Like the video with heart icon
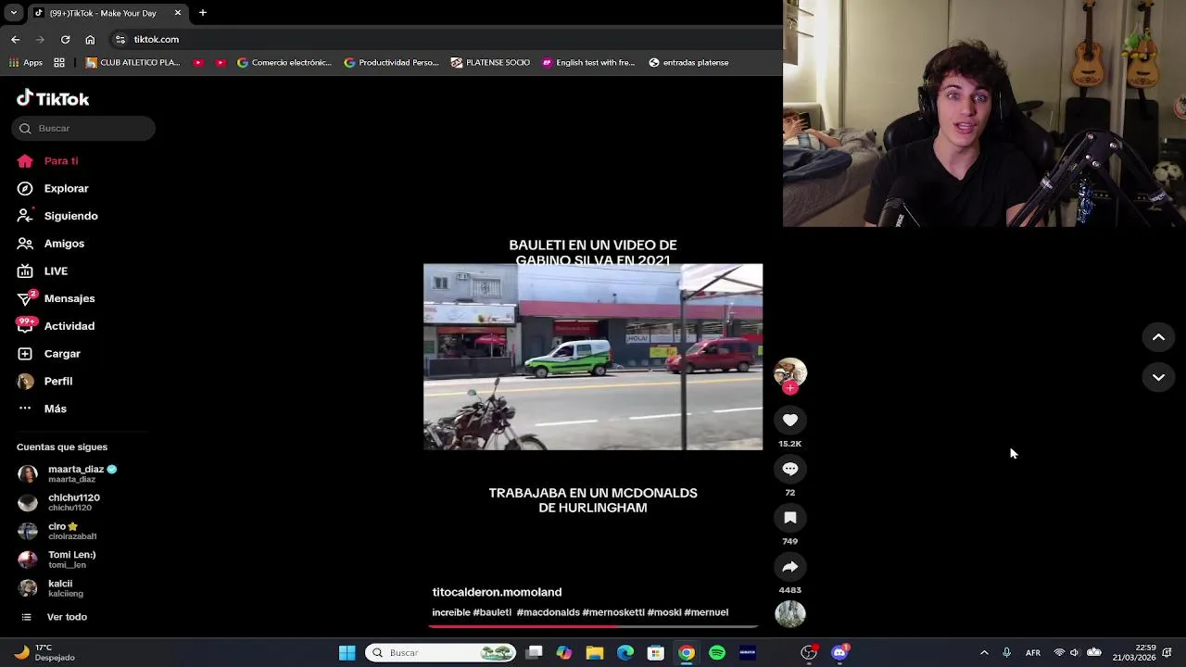Viewport: 1186px width, 667px height. tap(790, 421)
